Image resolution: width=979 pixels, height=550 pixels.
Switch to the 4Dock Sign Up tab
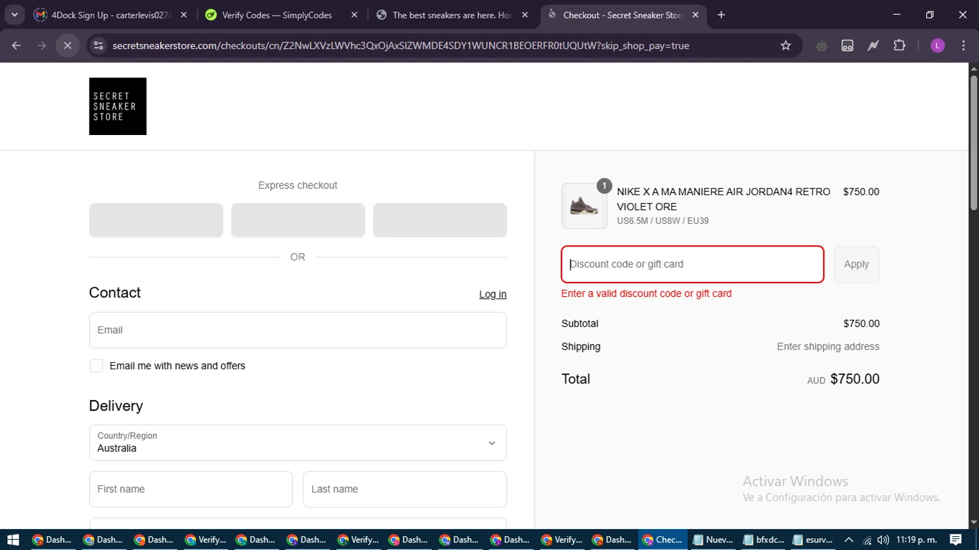[111, 15]
